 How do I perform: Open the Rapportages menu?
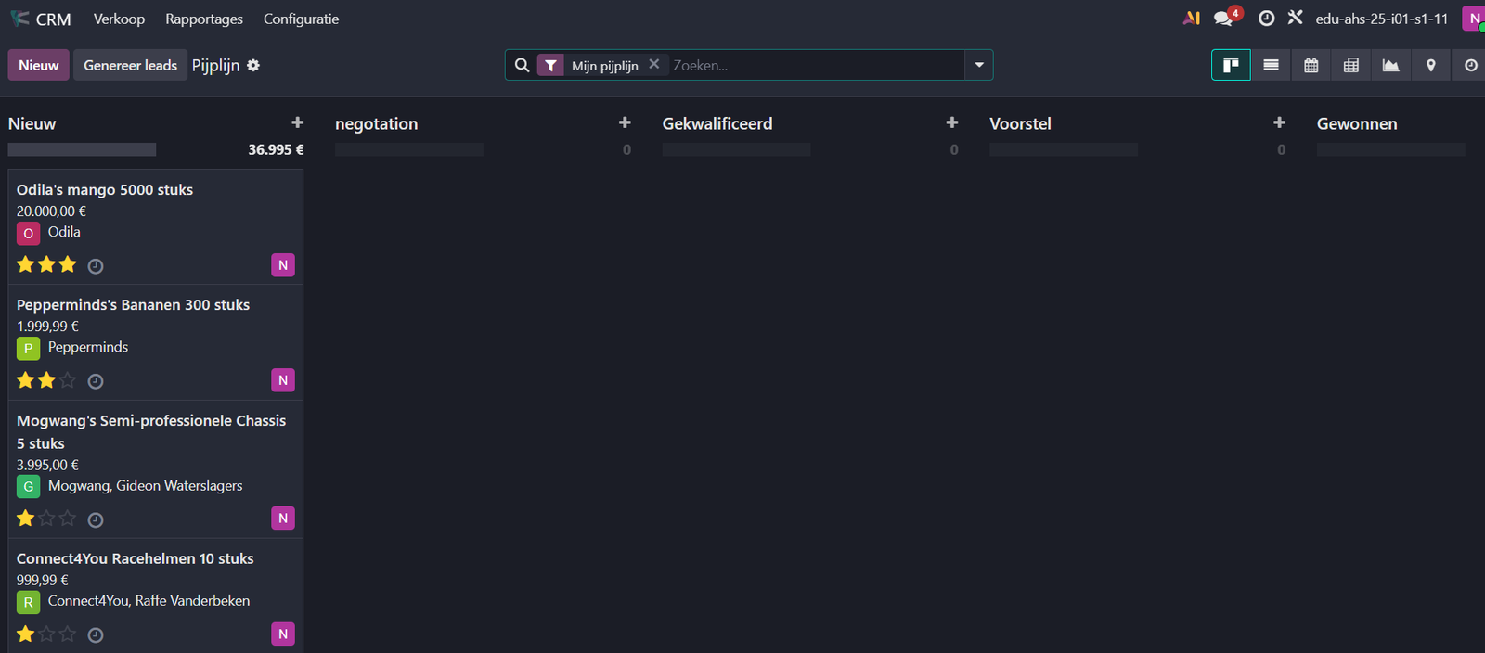204,19
